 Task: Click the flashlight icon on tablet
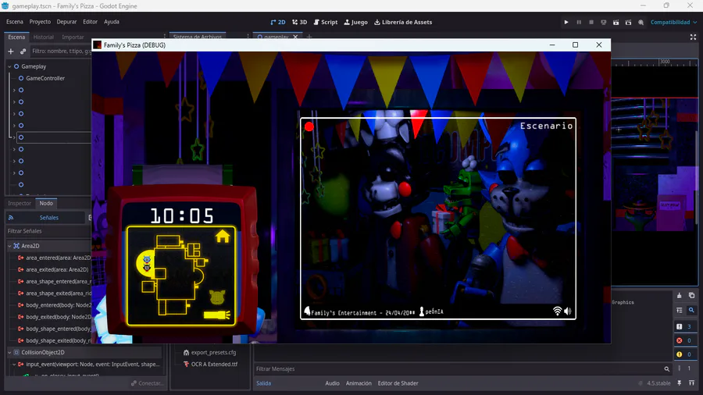pos(216,315)
